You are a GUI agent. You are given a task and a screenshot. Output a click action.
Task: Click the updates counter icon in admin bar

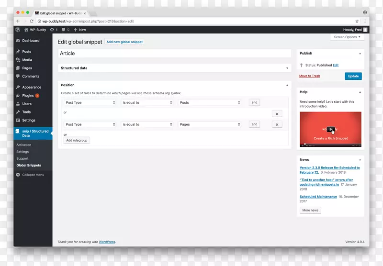(x=54, y=30)
